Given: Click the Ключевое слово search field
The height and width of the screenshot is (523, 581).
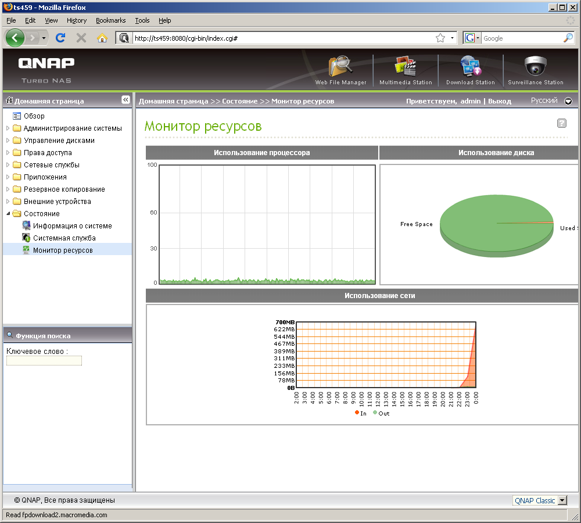Looking at the screenshot, I should point(44,361).
